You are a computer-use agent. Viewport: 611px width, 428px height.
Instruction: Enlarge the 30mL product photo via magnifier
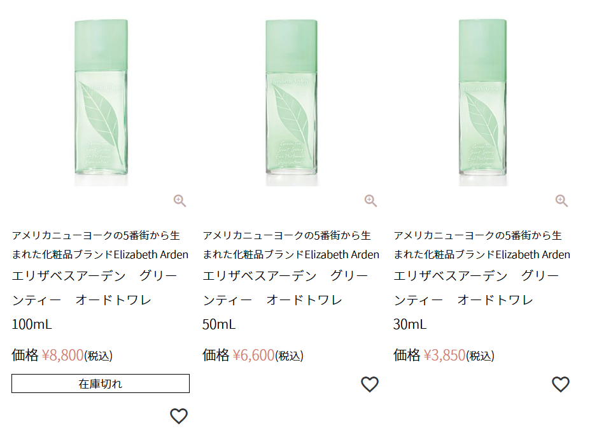point(561,201)
